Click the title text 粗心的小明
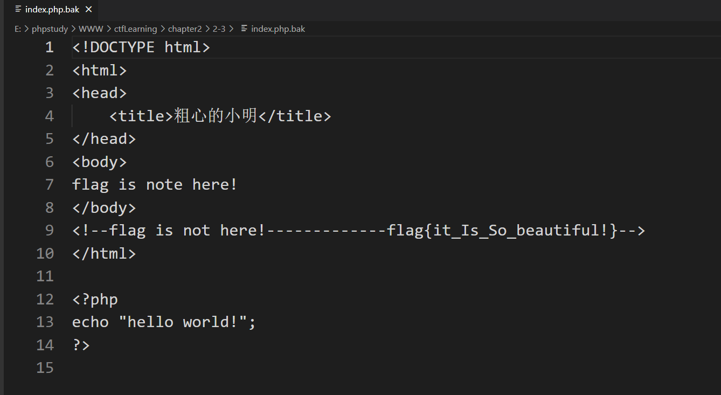Image resolution: width=721 pixels, height=395 pixels. 216,116
